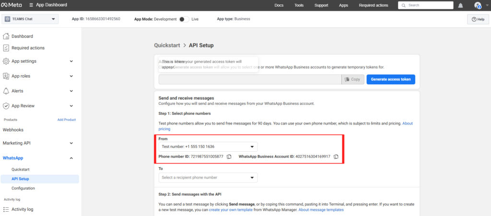Open Tools in the top navigation
This screenshot has height=216, width=491.
(x=299, y=5)
